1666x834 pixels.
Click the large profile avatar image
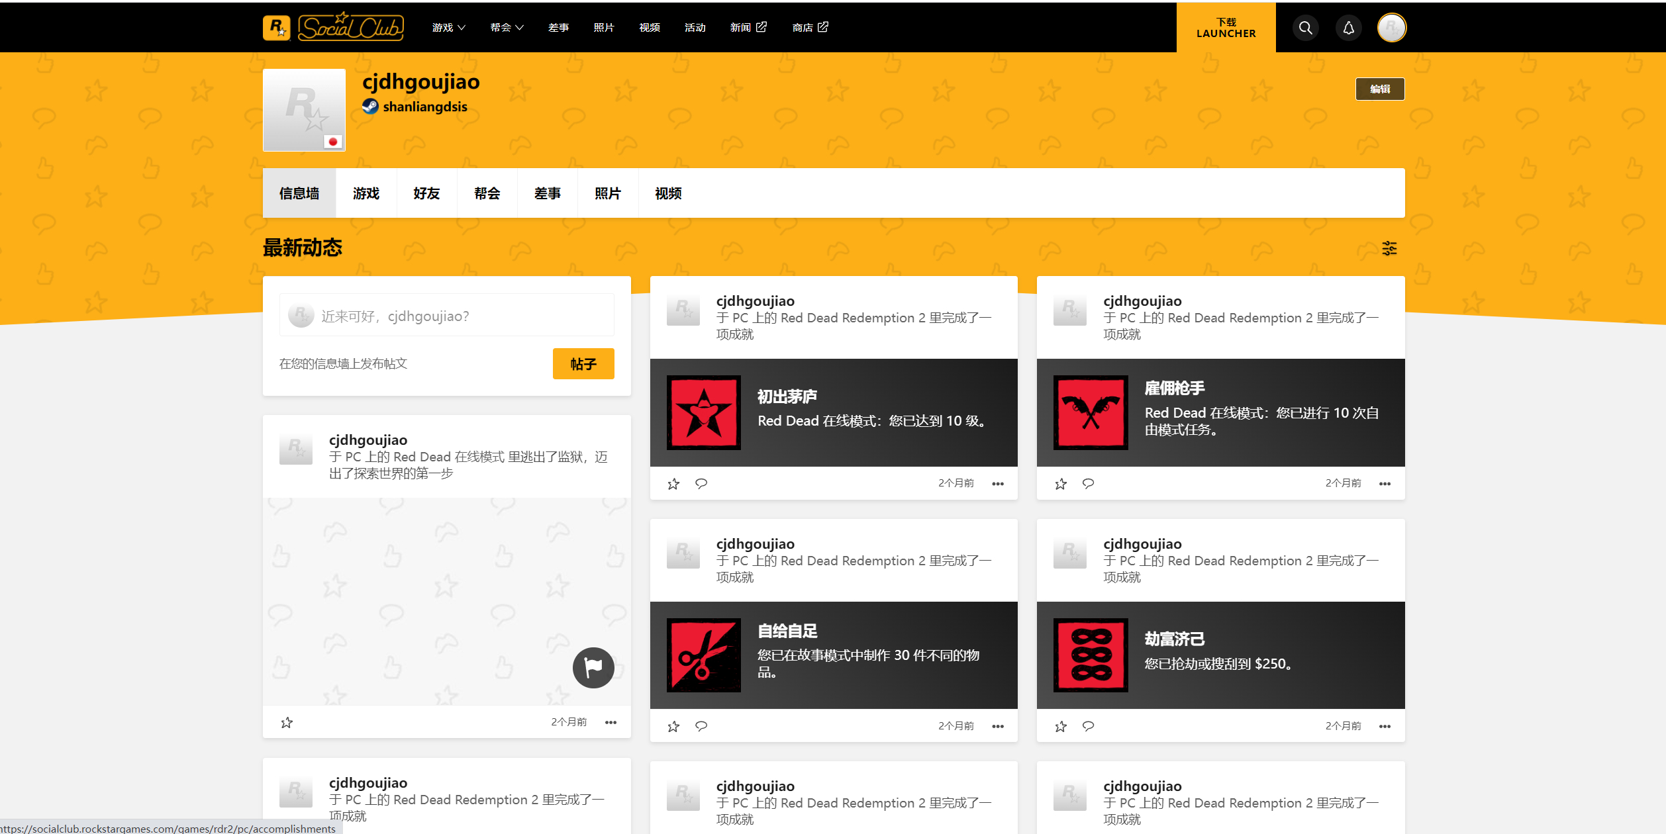(x=304, y=110)
